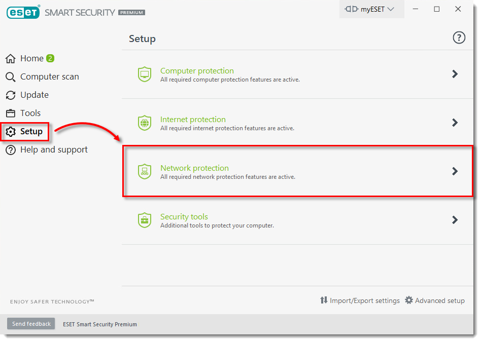The width and height of the screenshot is (481, 342).
Task: Click the Advanced setup link
Action: (x=439, y=300)
